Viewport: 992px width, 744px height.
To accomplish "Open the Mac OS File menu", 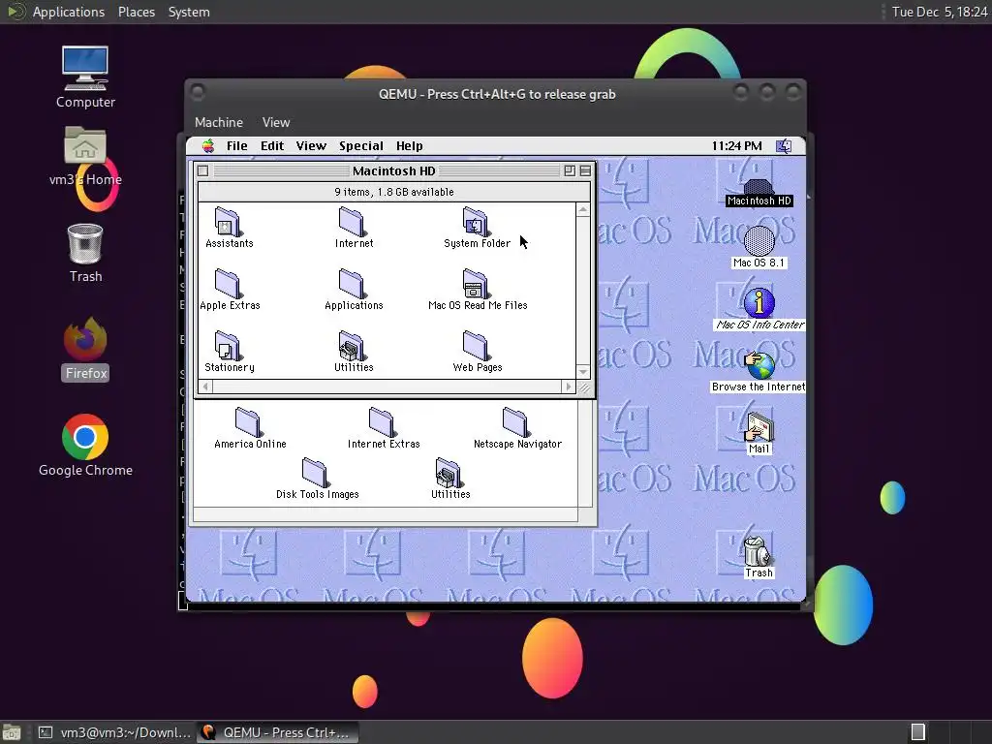I will (x=237, y=146).
